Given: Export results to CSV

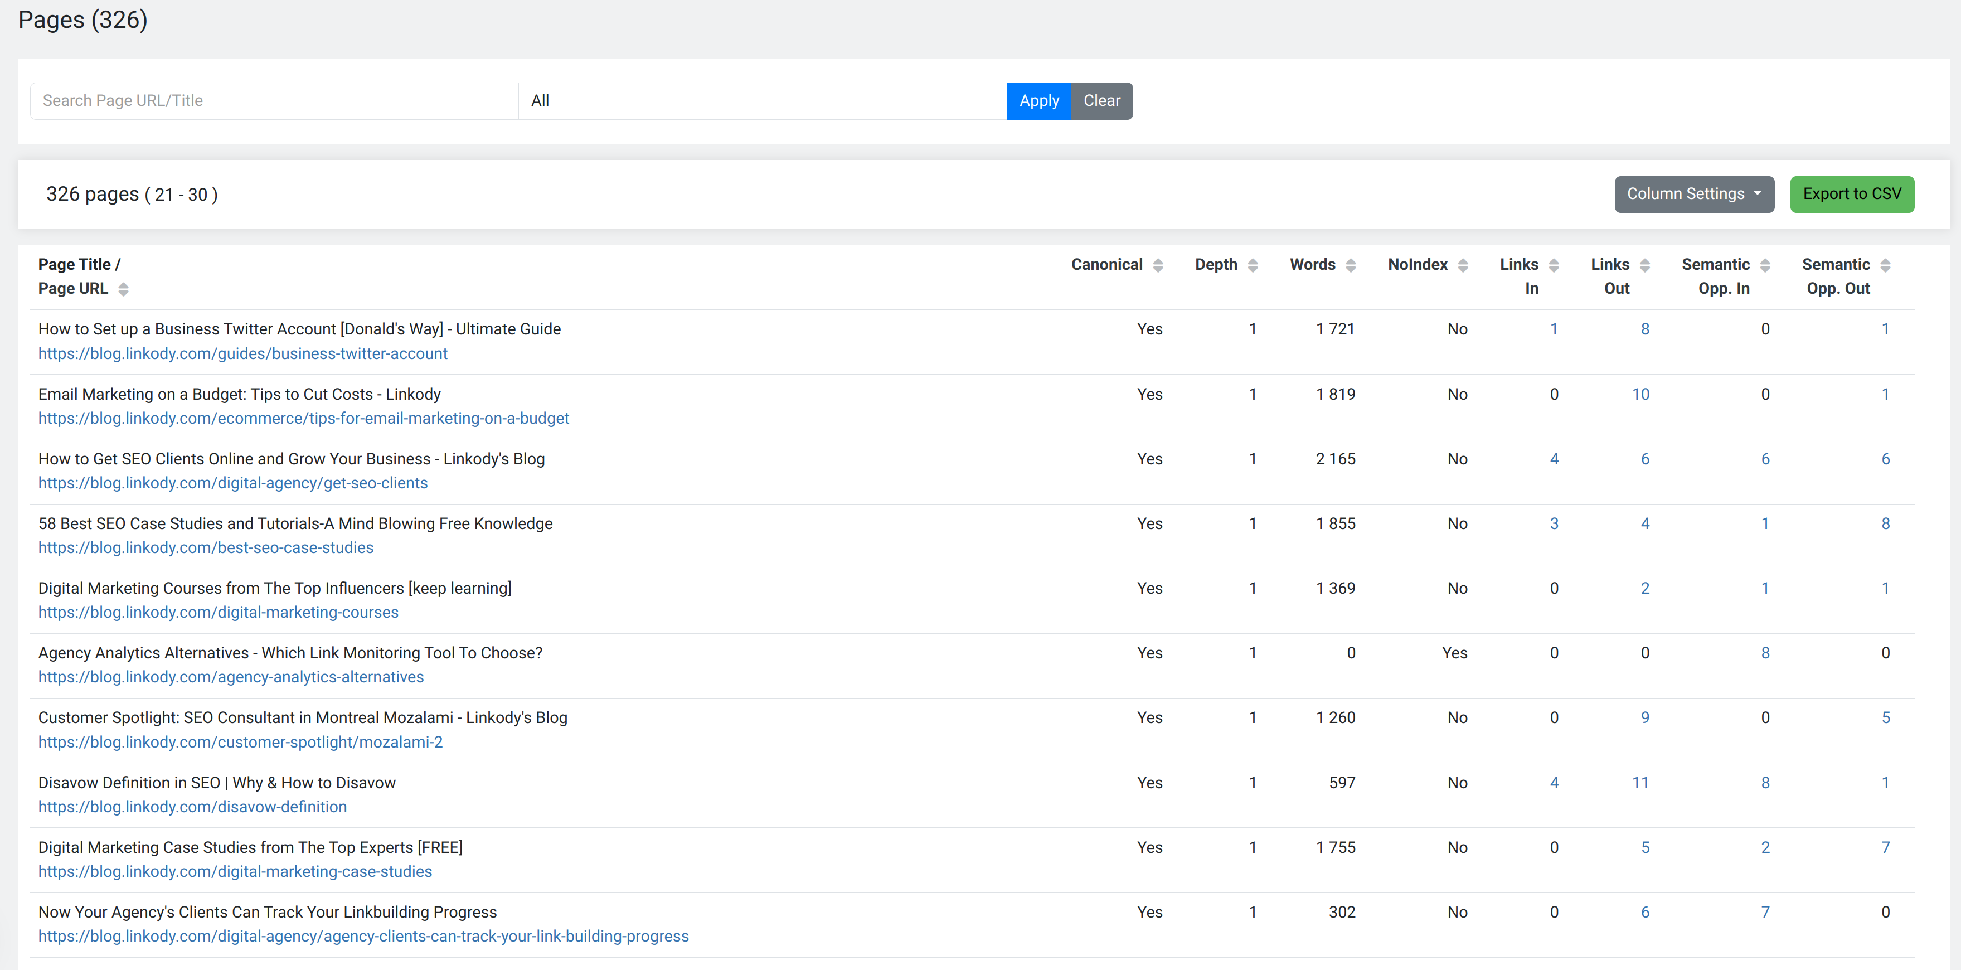Looking at the screenshot, I should tap(1851, 194).
